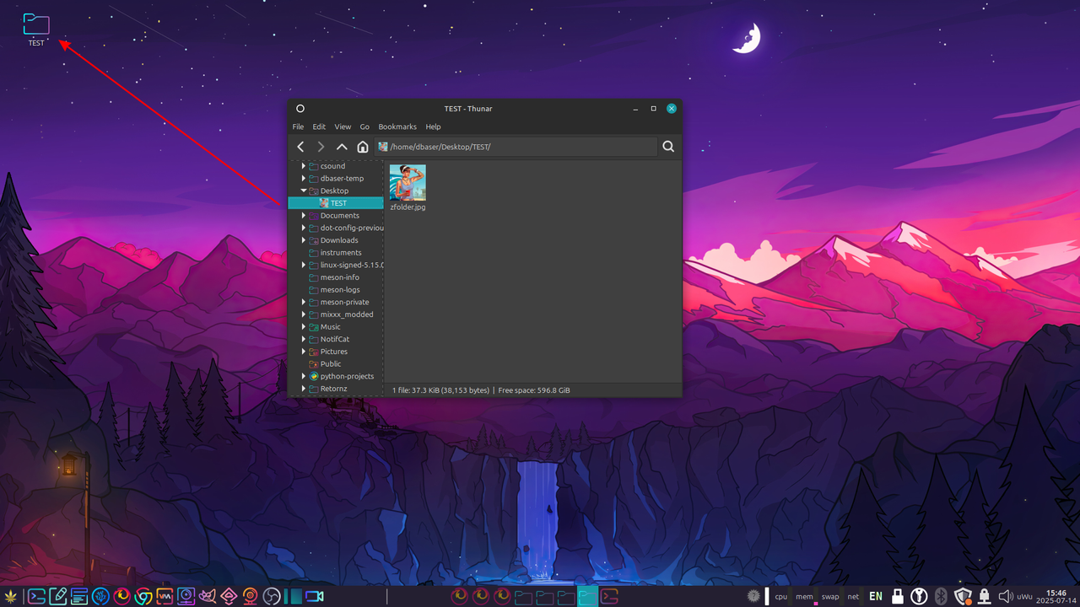
Task: Click the Bluetooth icon in the system tray
Action: point(941,596)
